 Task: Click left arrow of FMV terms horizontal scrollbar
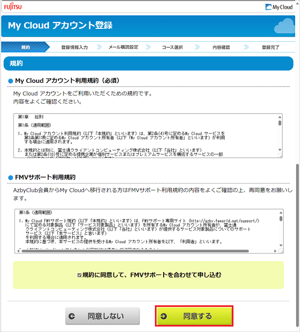(18, 251)
